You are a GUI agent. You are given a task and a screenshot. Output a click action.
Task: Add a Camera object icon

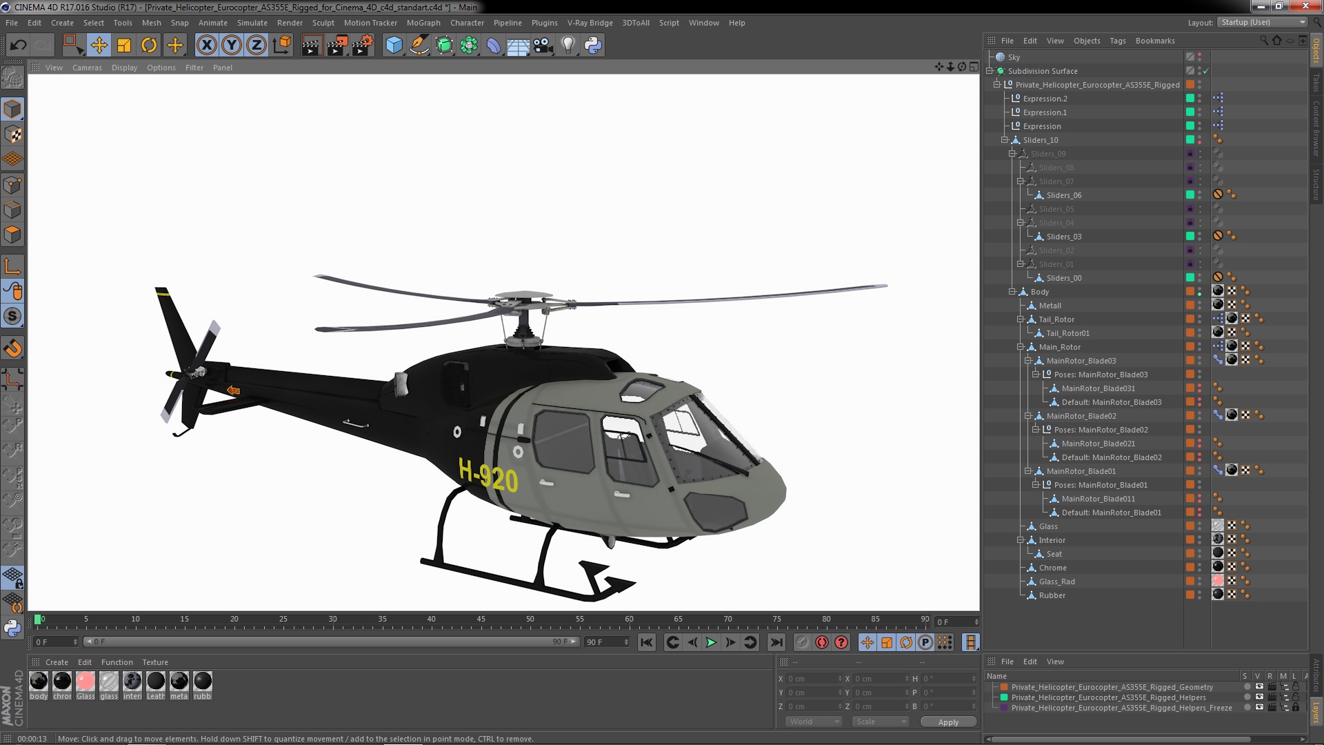pos(543,46)
